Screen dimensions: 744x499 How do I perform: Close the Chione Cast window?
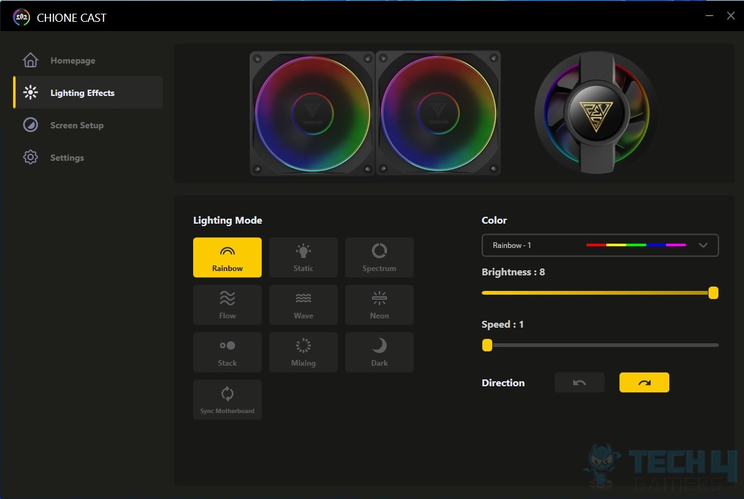[731, 16]
